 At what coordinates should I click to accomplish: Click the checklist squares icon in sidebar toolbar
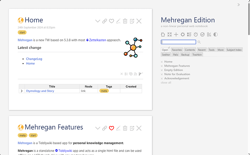[209, 34]
